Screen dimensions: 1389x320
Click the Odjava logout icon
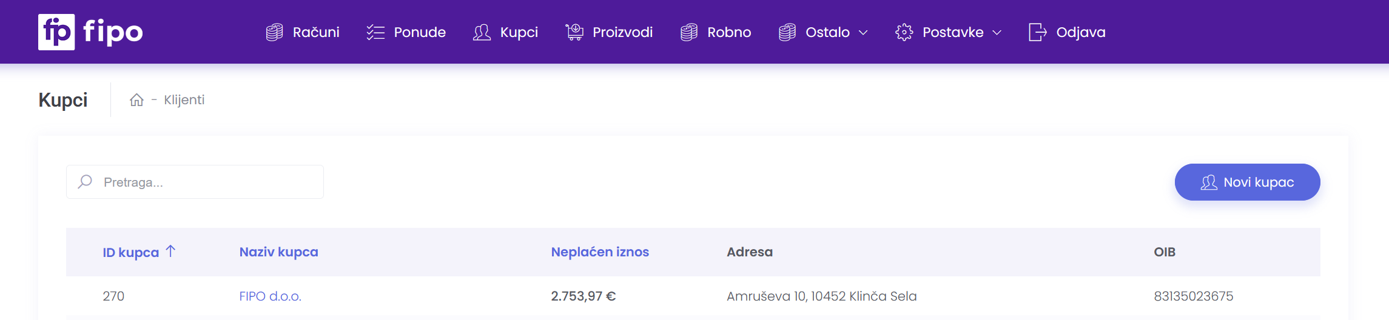1037,32
